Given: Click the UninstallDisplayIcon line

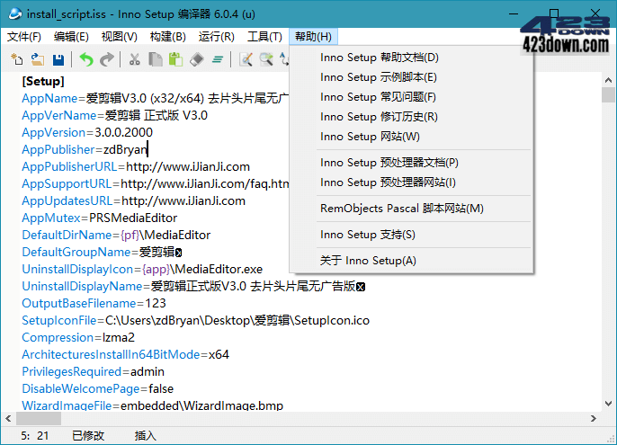Looking at the screenshot, I should point(142,270).
